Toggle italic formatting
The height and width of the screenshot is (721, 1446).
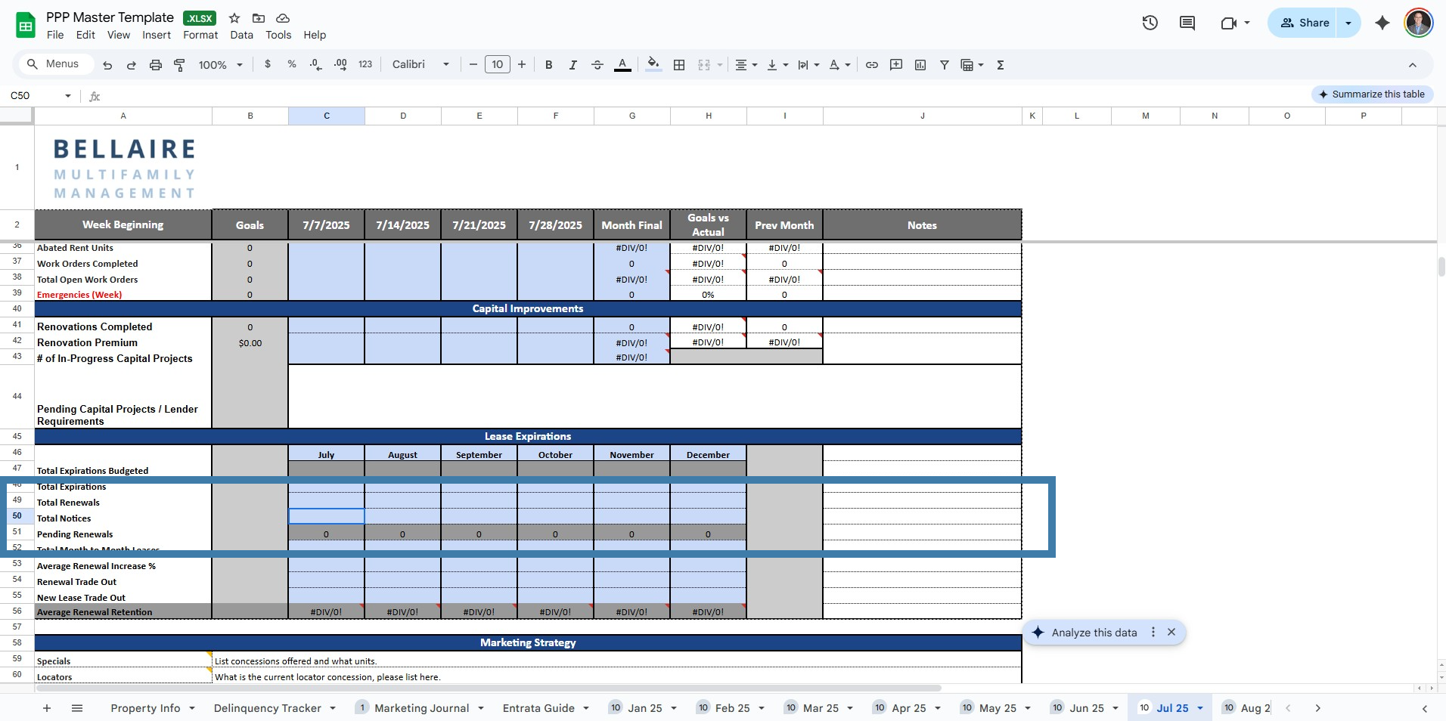pyautogui.click(x=573, y=65)
